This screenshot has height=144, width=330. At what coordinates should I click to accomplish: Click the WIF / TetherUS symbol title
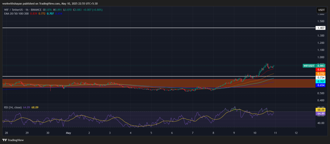[x=13, y=10]
